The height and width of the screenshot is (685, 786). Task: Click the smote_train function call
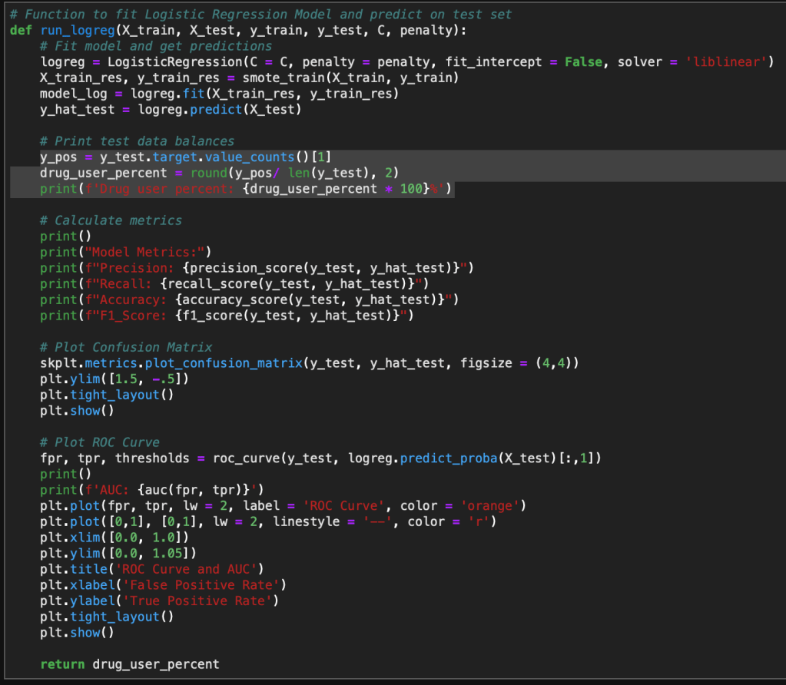281,78
